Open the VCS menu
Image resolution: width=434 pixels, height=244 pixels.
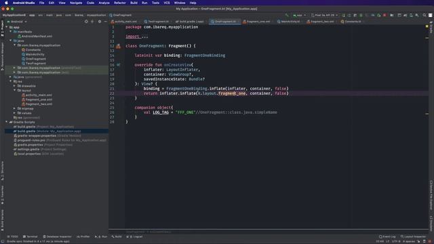click(x=167, y=3)
